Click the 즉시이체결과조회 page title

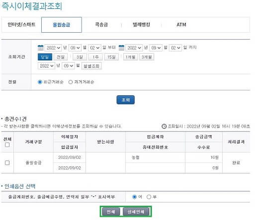pos(32,6)
